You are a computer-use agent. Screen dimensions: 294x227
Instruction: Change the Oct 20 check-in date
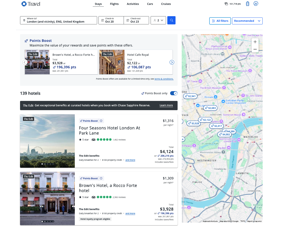click(x=111, y=20)
